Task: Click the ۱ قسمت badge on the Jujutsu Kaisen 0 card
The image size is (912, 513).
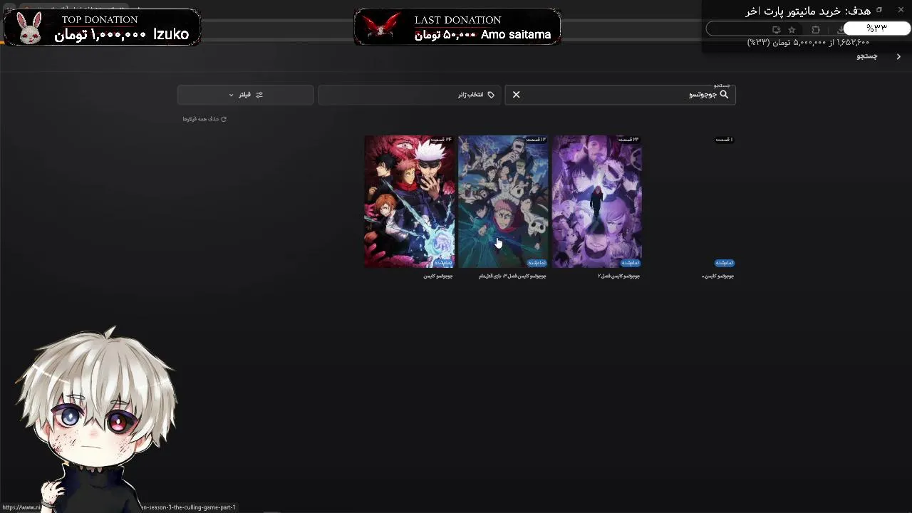Action: [724, 140]
